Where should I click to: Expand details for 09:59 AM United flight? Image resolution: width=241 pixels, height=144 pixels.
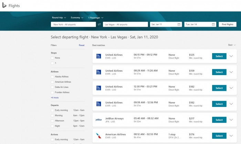tap(231, 104)
